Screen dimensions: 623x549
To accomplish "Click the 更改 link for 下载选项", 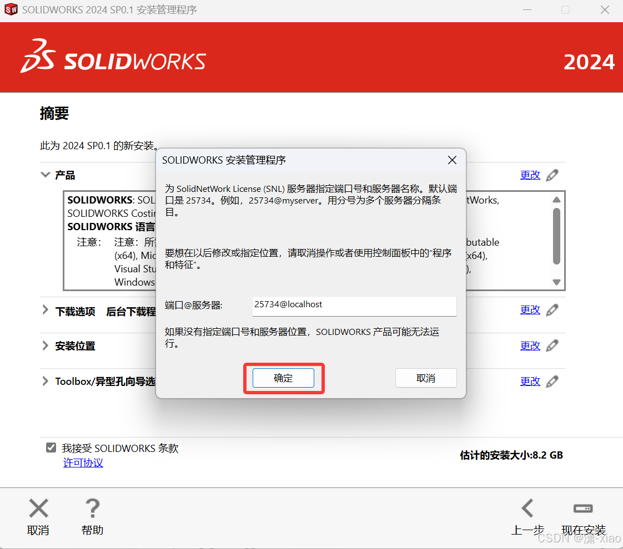I will [530, 310].
